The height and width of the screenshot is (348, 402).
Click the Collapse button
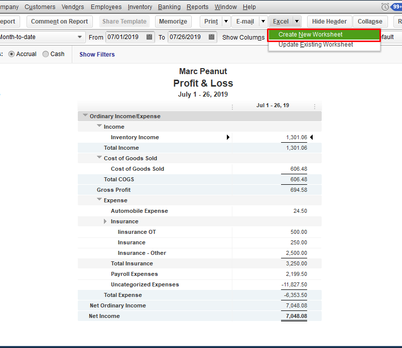click(x=370, y=21)
